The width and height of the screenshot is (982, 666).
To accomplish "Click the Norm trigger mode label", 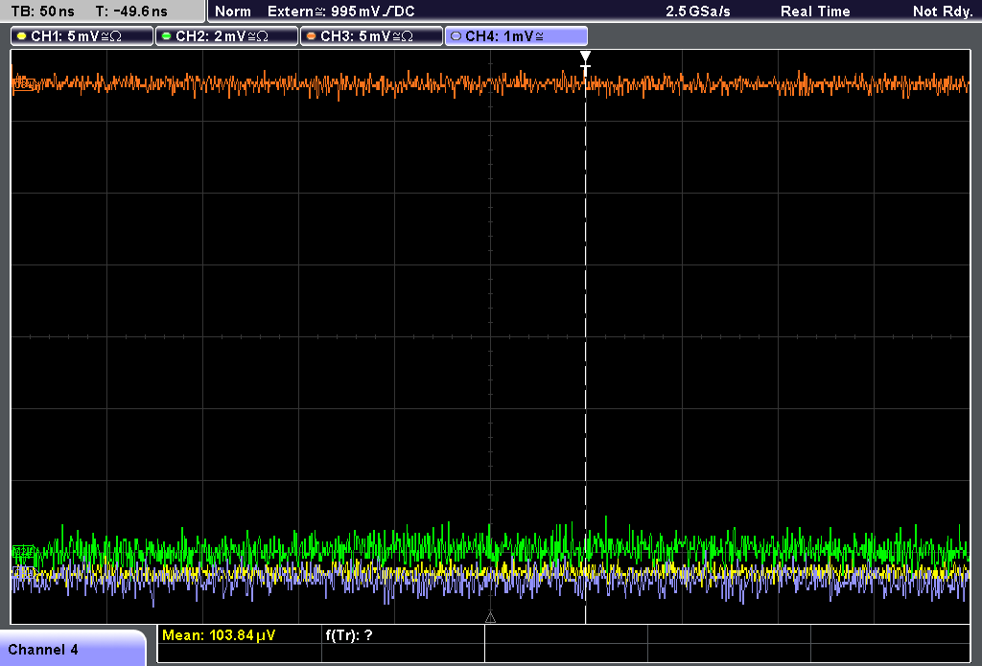I will point(233,11).
